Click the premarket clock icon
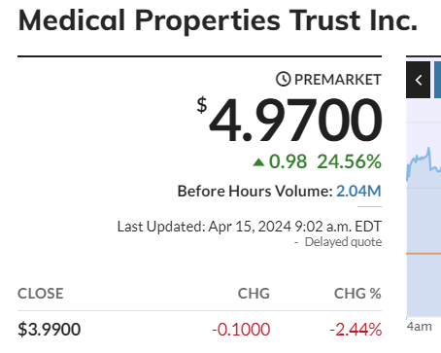441x353 pixels. coord(284,79)
